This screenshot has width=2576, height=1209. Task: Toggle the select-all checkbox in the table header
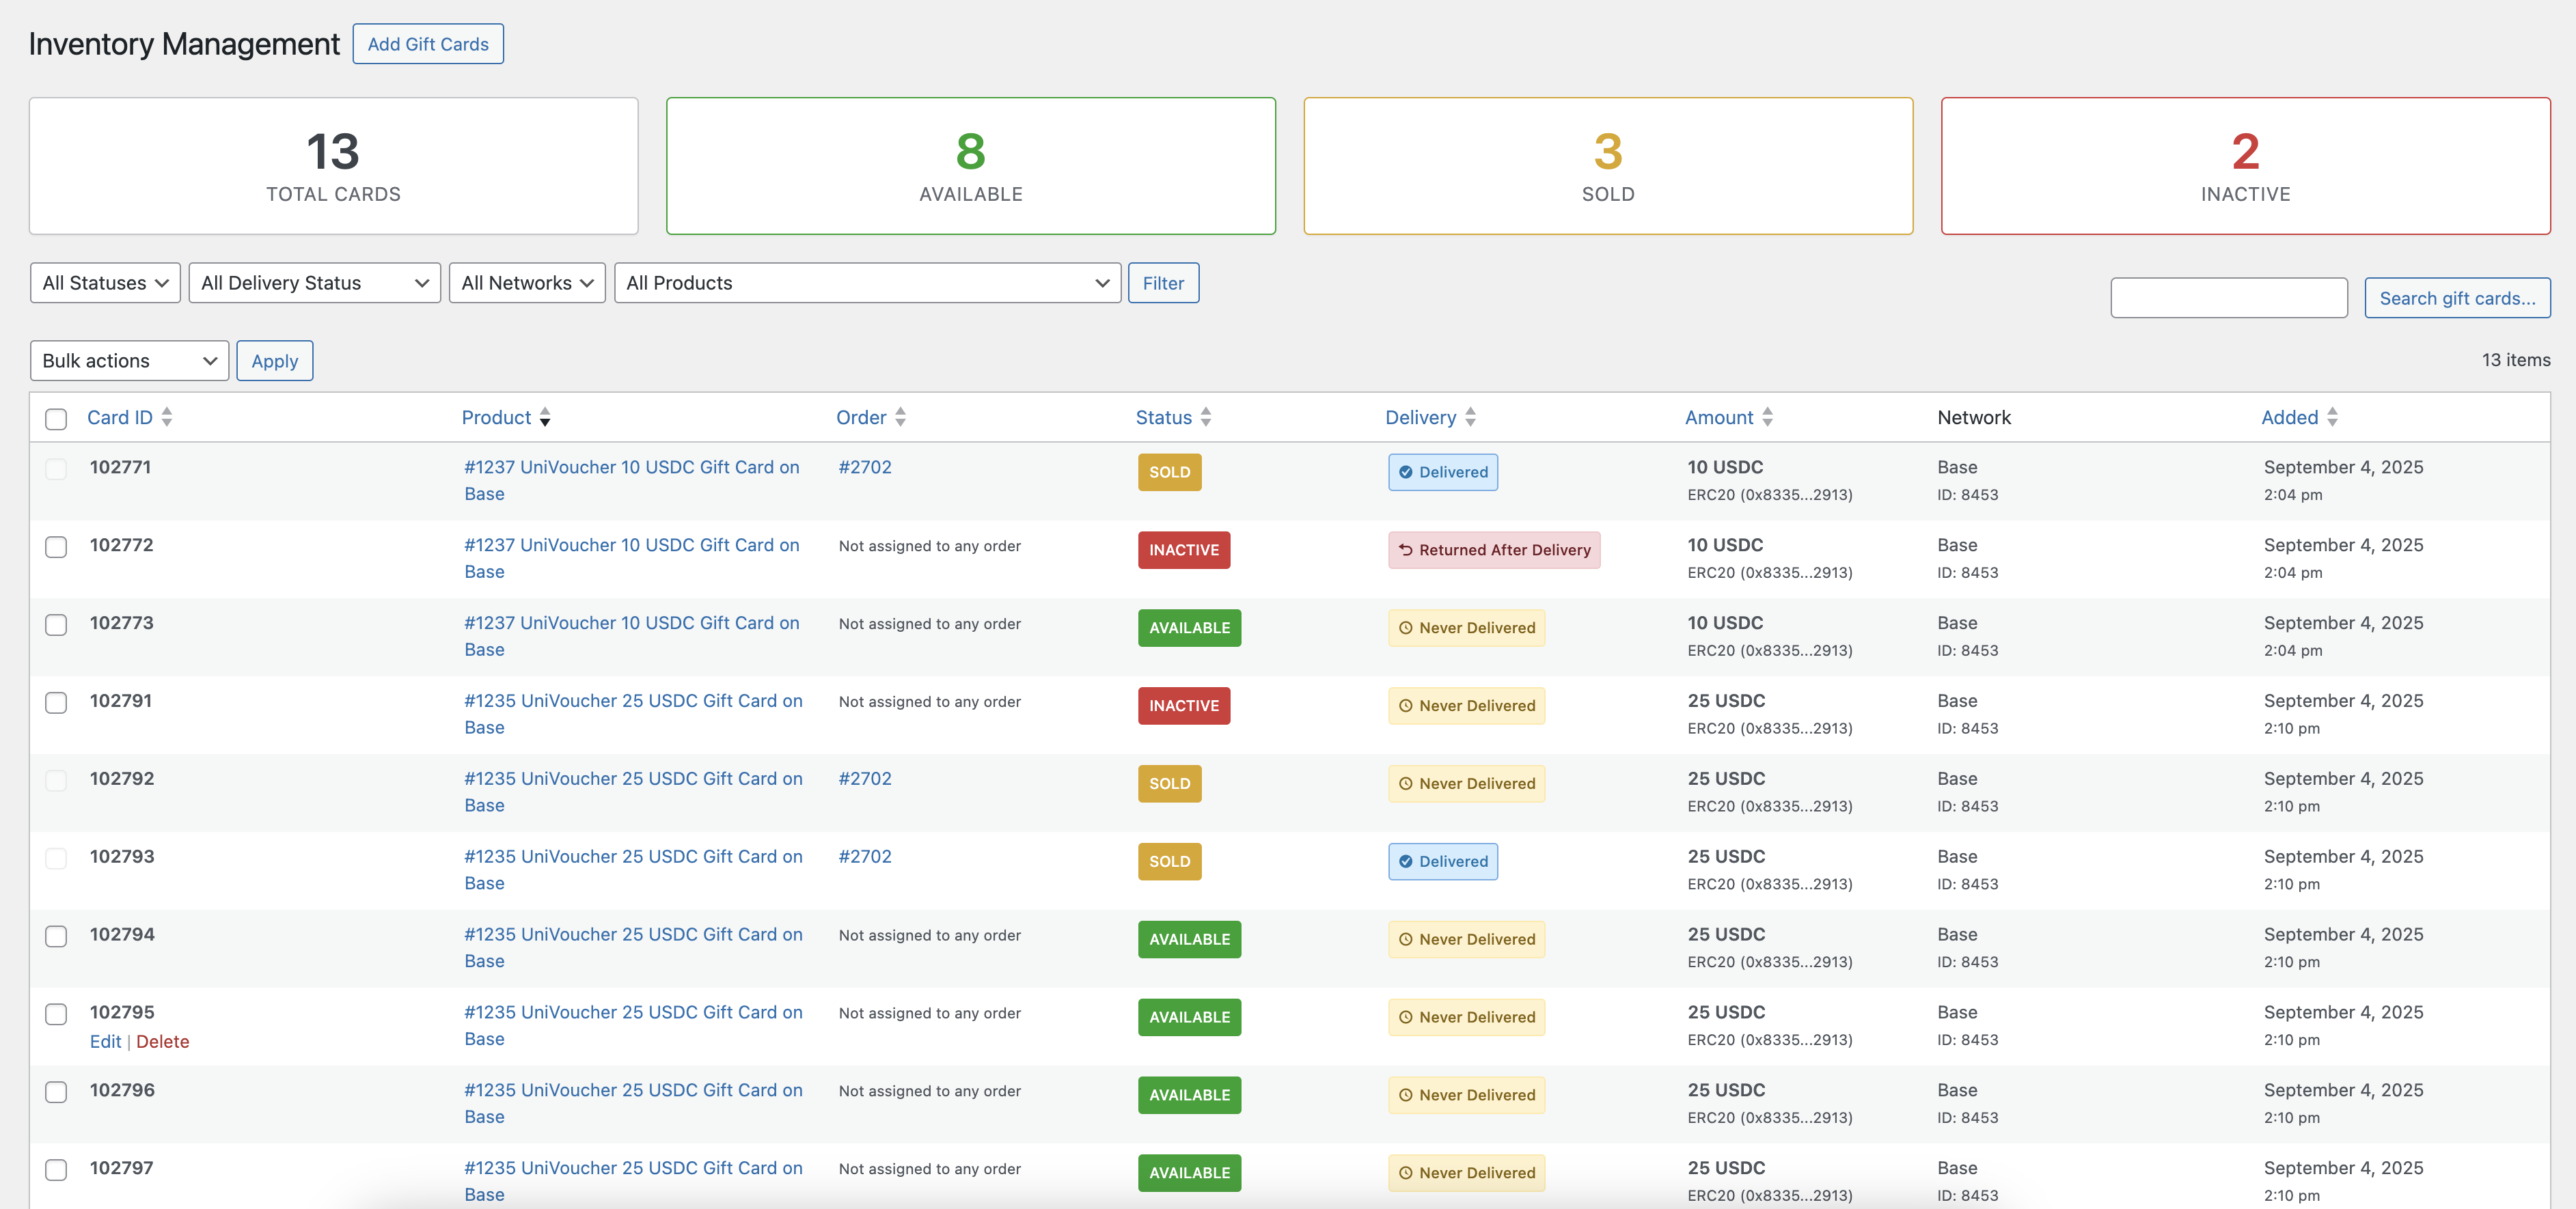tap(56, 419)
